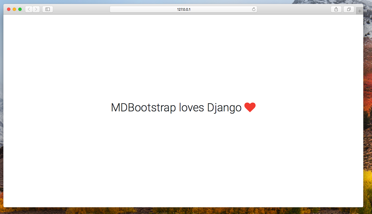Close the Safari window
372x214 pixels.
point(9,9)
